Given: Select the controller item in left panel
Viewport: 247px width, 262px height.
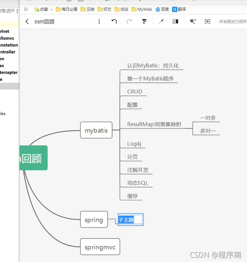Looking at the screenshot, I should (x=8, y=52).
